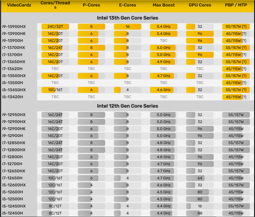Click the i5-12500H row label

point(12,199)
